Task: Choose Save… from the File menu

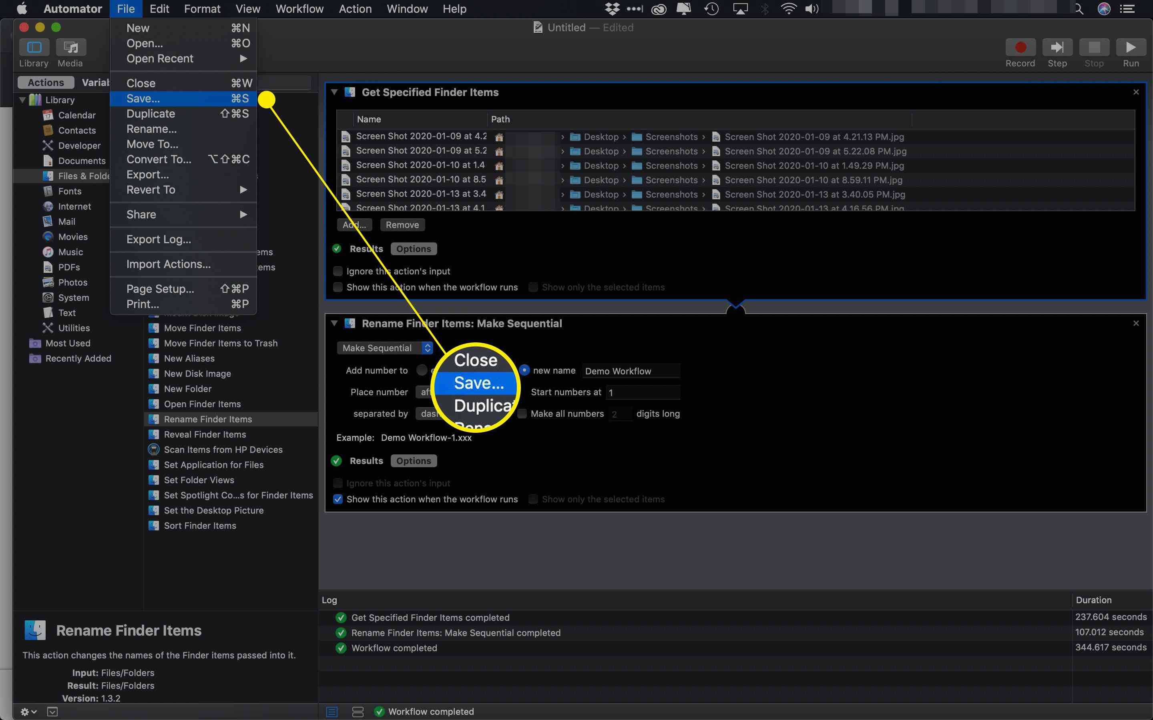Action: [x=183, y=98]
